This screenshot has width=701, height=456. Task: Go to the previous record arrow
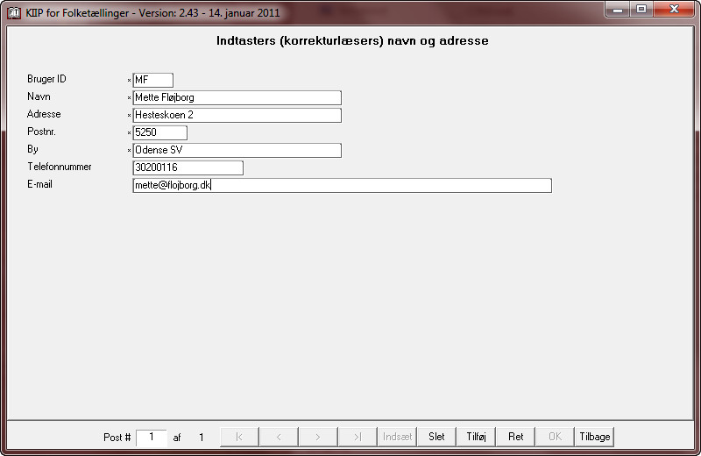pyautogui.click(x=279, y=437)
